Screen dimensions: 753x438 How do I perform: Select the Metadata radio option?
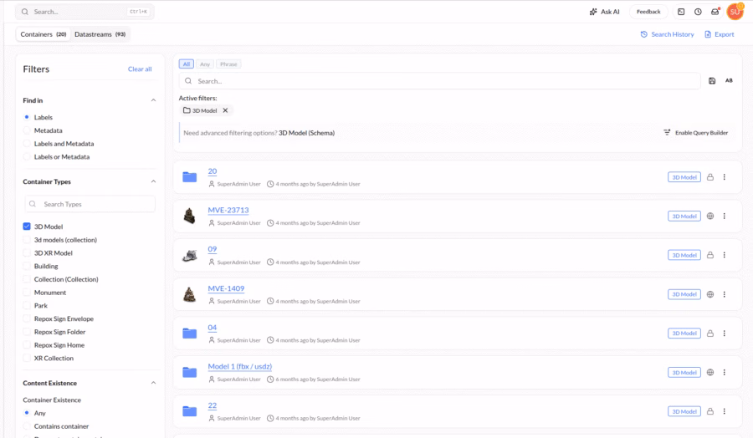point(27,130)
